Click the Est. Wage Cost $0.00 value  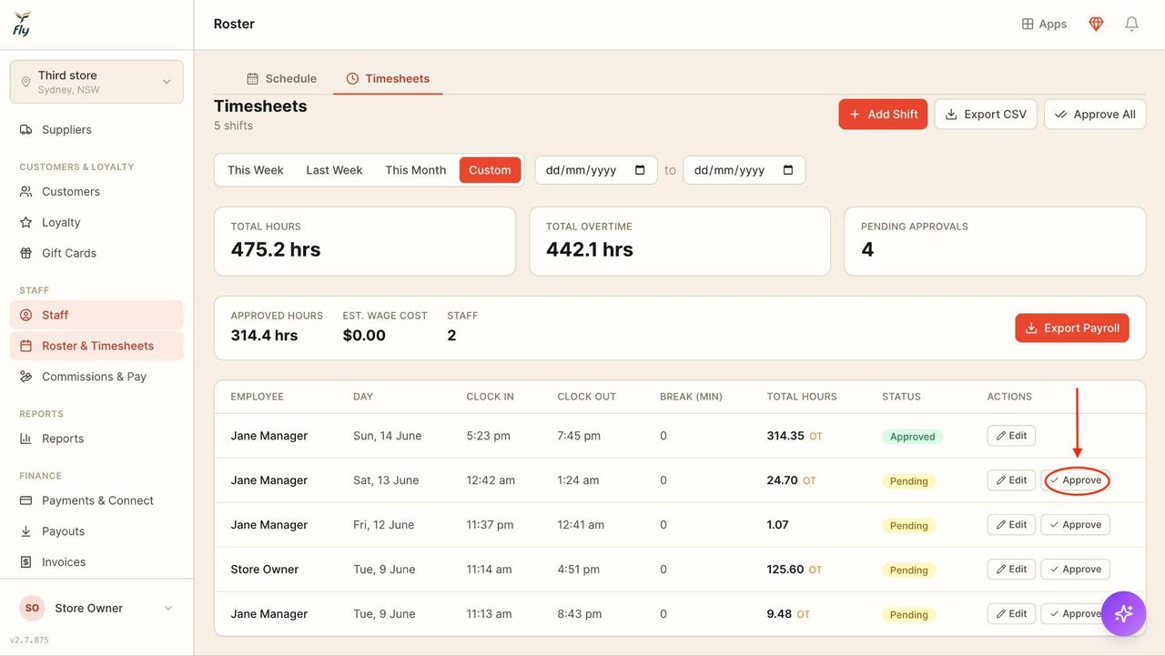364,336
